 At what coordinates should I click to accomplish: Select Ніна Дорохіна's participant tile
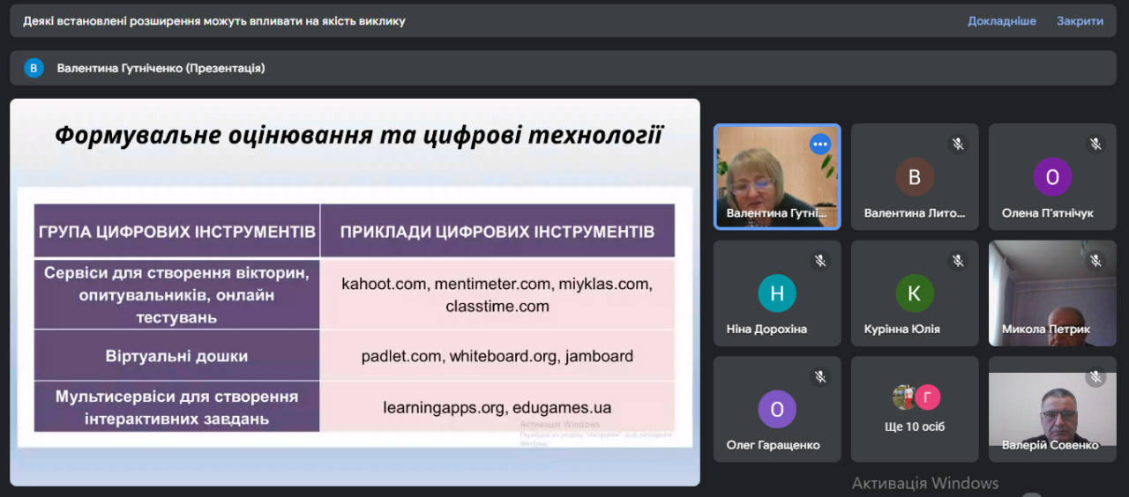click(x=777, y=293)
